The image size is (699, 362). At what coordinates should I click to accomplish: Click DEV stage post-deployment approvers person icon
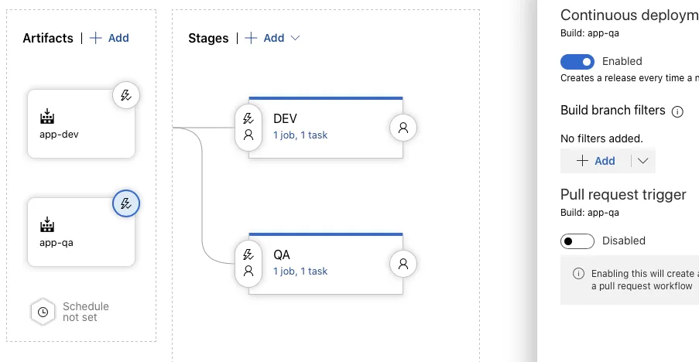coord(403,128)
